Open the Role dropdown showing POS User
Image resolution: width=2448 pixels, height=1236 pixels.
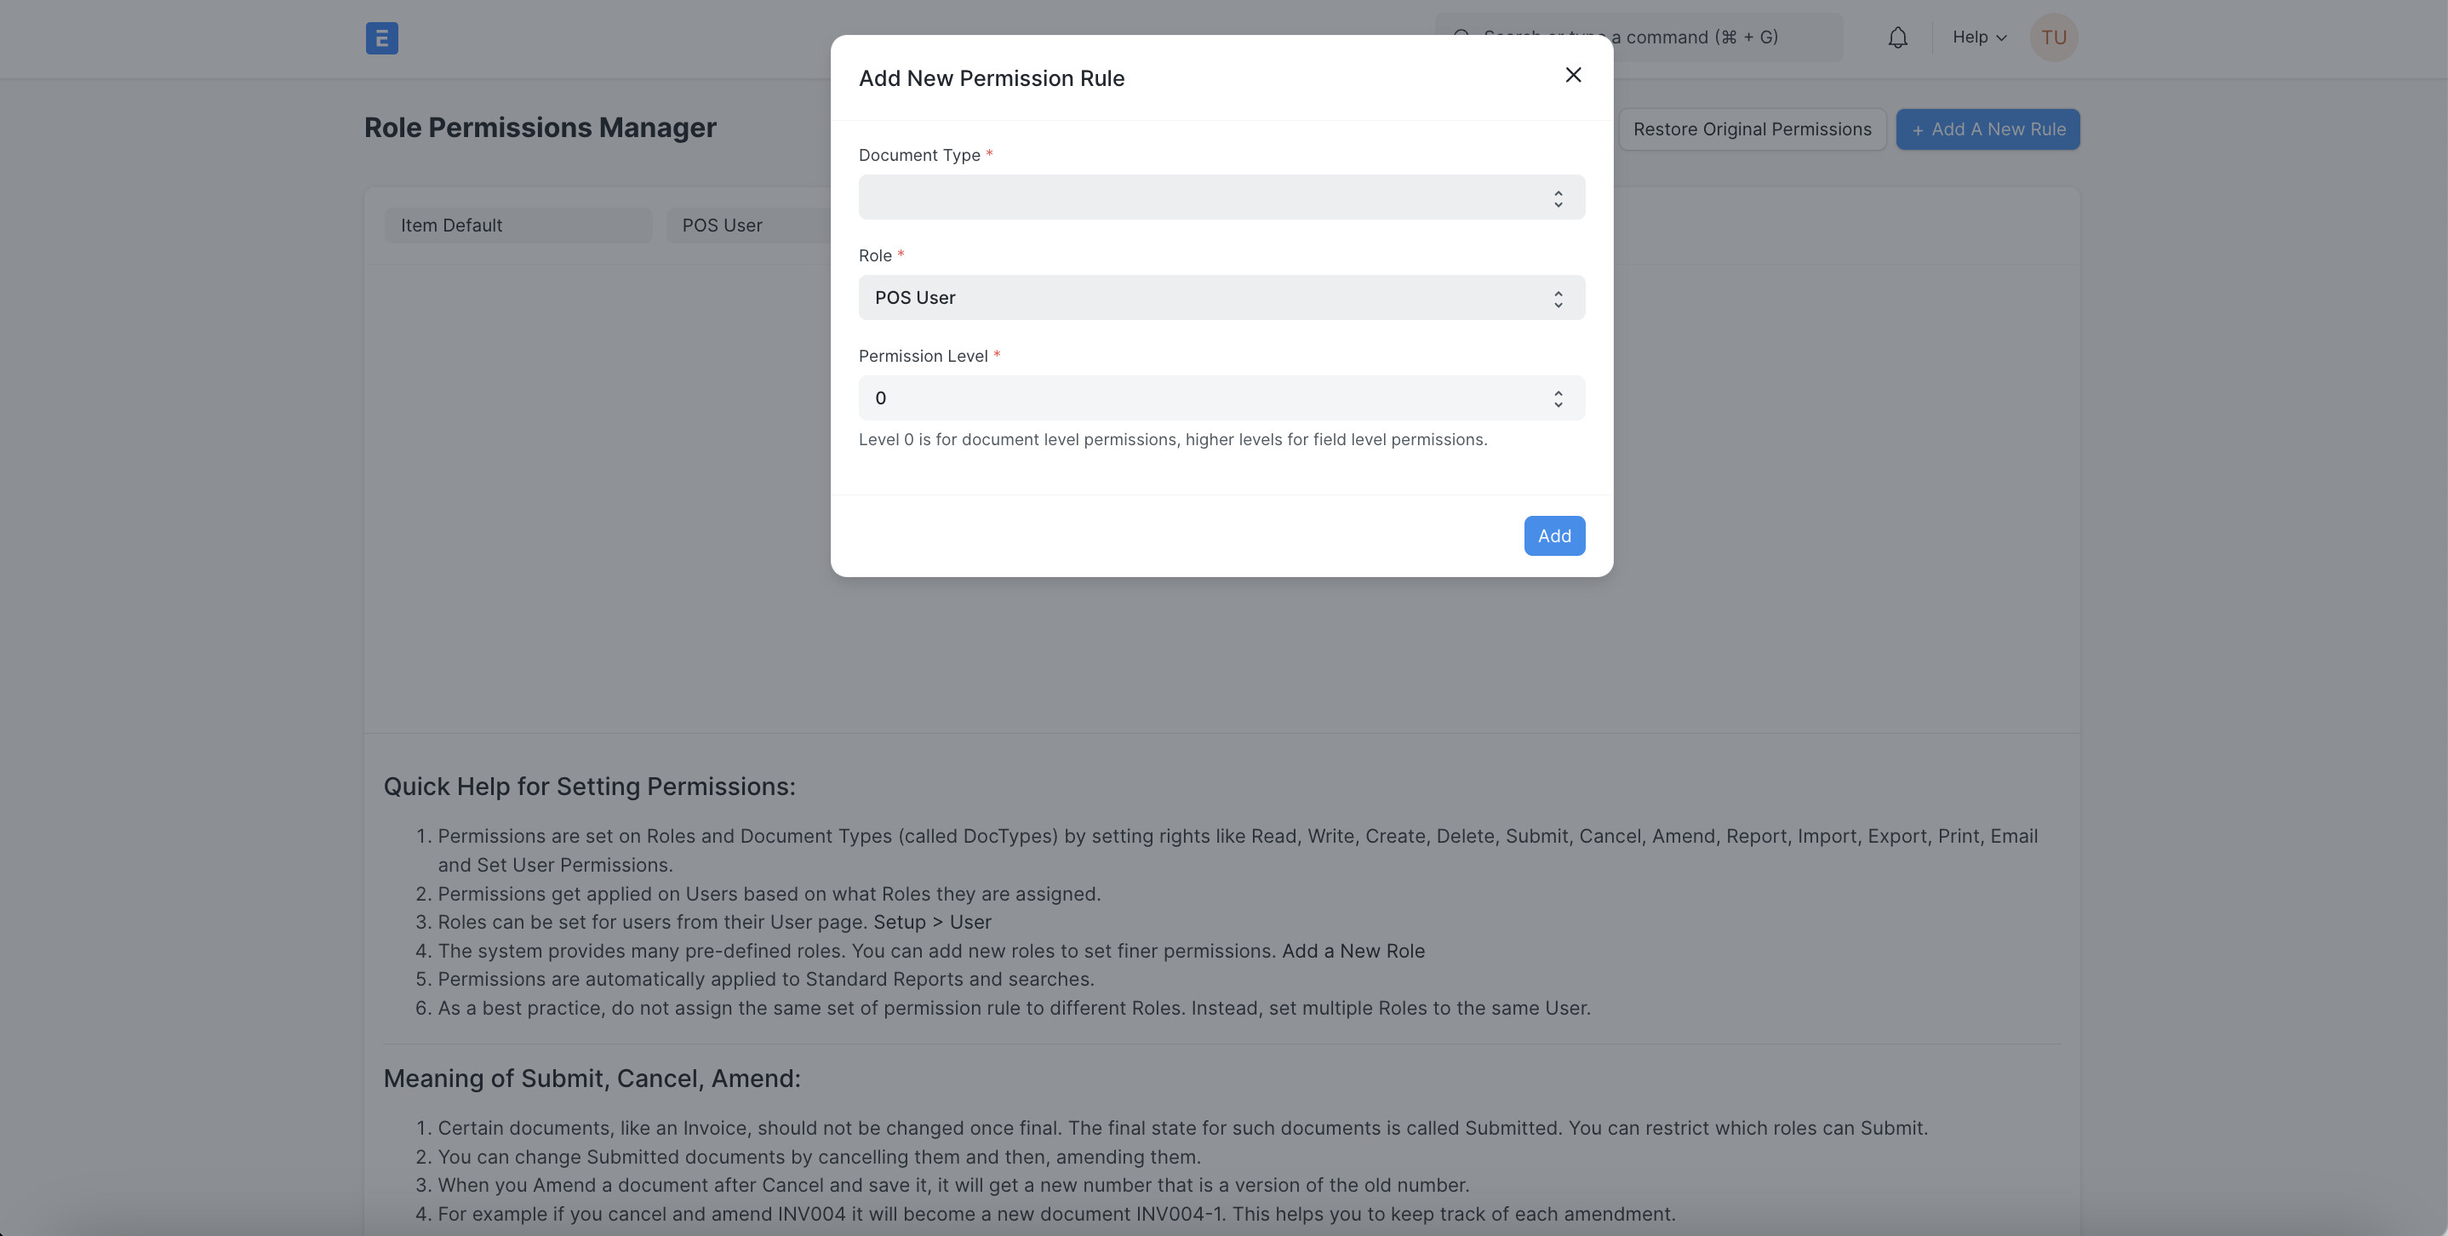(x=1221, y=298)
